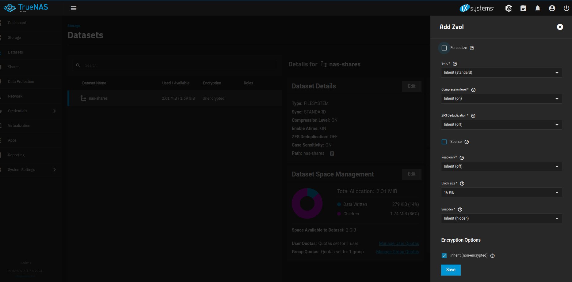
Task: Open the Compression level dropdown
Action: [x=501, y=99]
